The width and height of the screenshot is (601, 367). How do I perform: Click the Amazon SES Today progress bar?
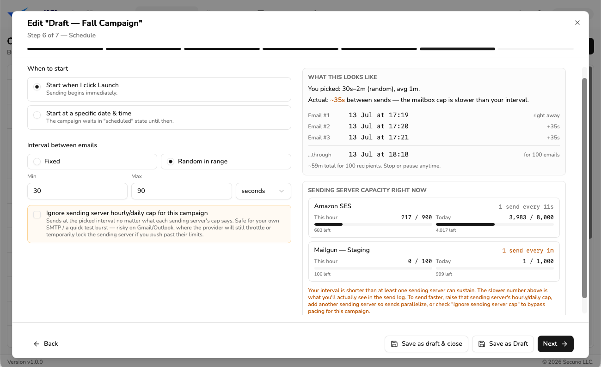pyautogui.click(x=495, y=224)
